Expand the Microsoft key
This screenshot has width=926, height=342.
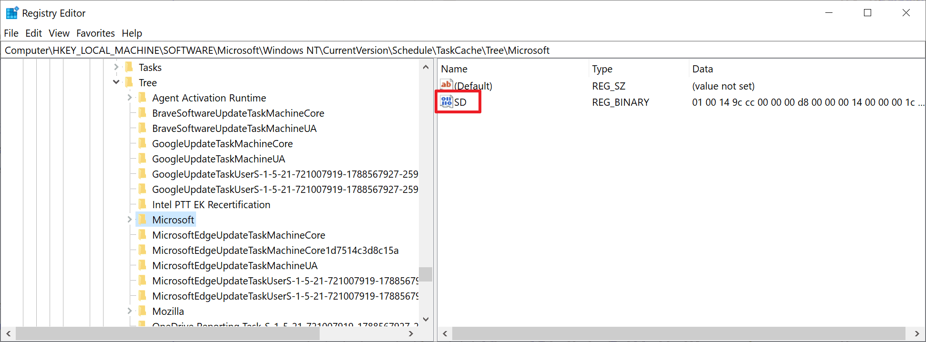click(x=129, y=220)
